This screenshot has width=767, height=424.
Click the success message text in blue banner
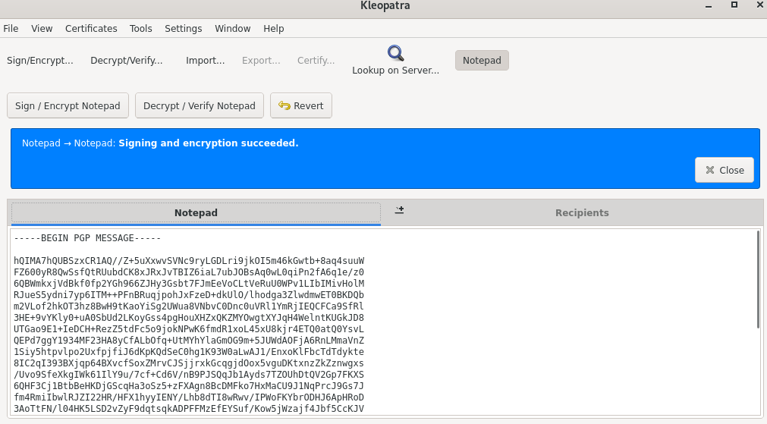(160, 143)
